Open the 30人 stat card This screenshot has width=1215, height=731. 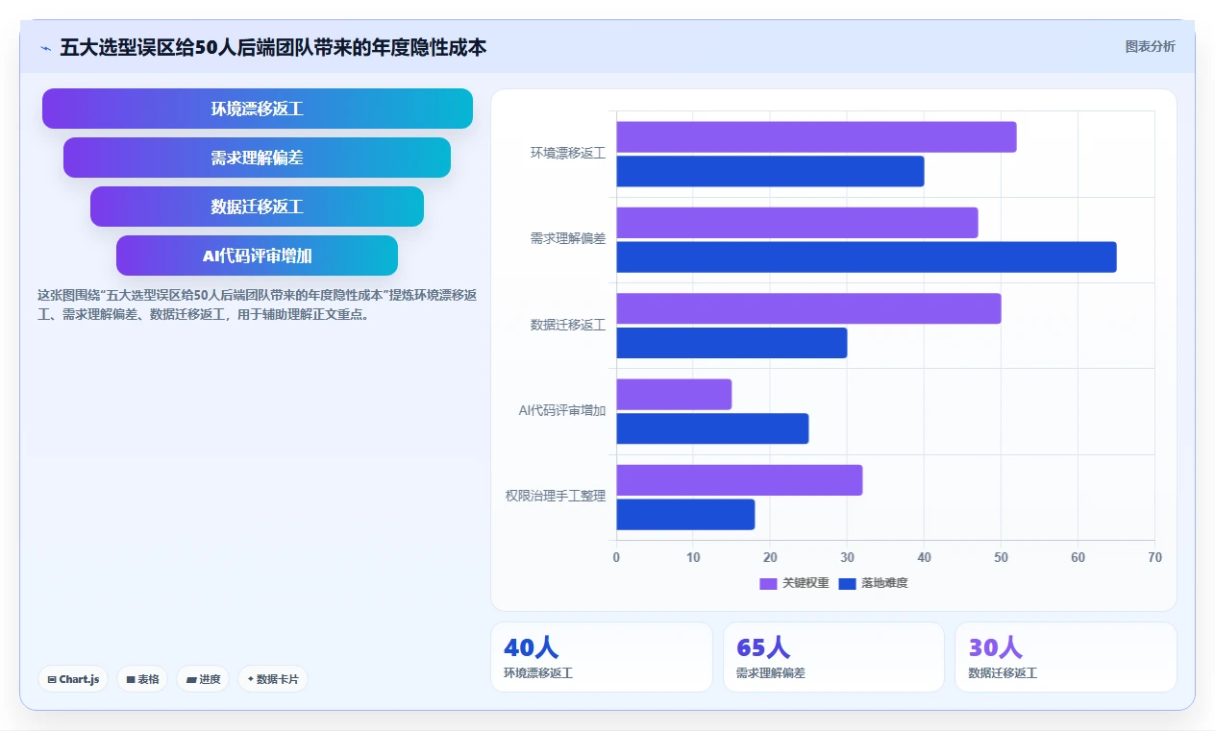[x=1065, y=657]
